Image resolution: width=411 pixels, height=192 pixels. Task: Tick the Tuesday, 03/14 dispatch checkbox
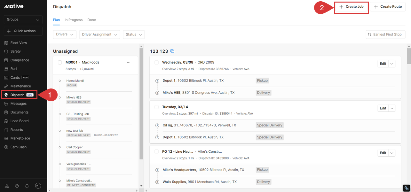point(156,107)
